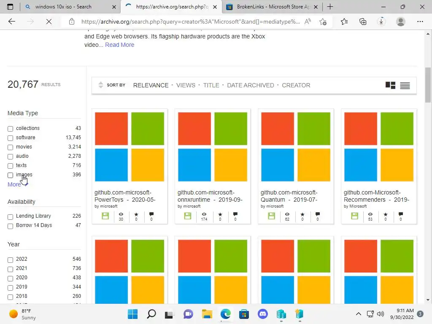Open File Explorer from the taskbar
Screen dimensions: 432x324
[207, 314]
